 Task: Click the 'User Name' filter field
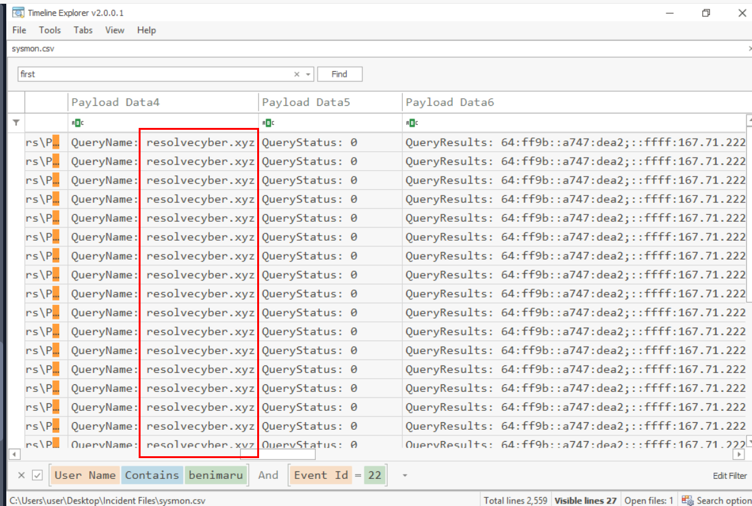coord(85,475)
